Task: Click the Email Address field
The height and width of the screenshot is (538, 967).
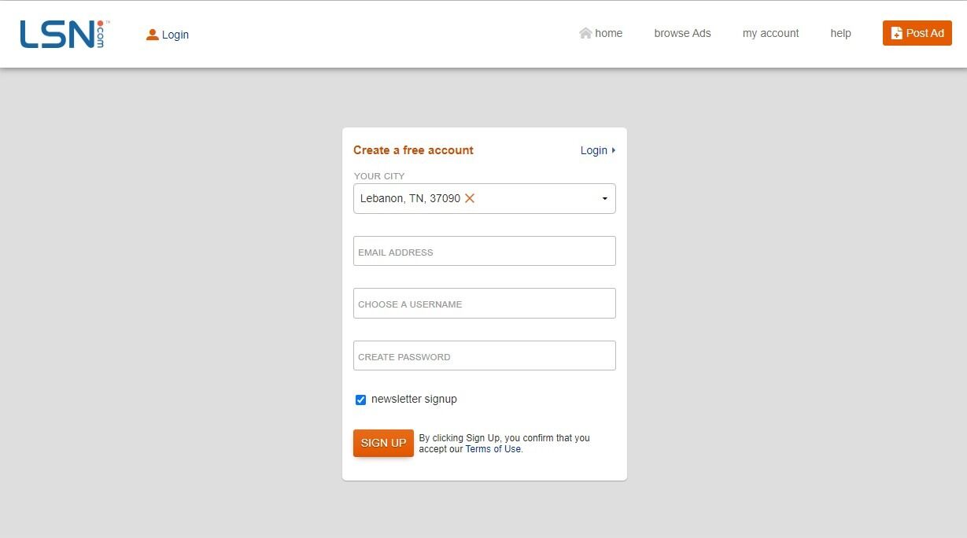Action: pos(485,251)
